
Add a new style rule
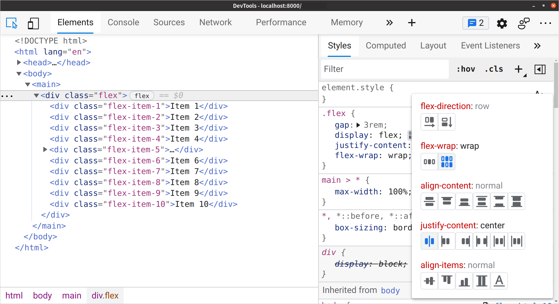coord(518,69)
